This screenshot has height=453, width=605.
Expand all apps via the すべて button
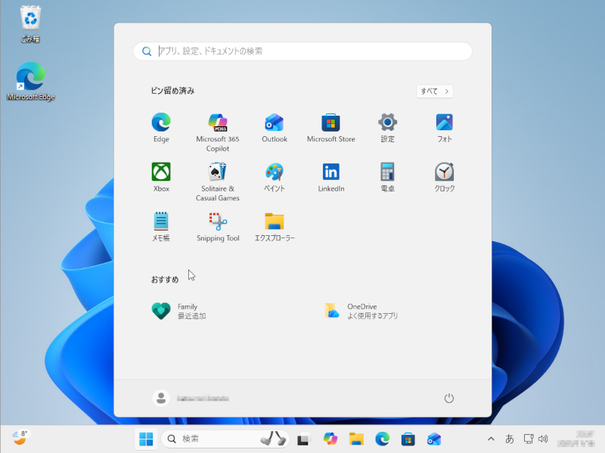click(434, 90)
